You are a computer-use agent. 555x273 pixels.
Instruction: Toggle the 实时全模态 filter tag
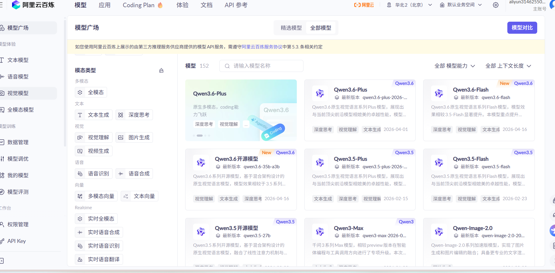96,219
